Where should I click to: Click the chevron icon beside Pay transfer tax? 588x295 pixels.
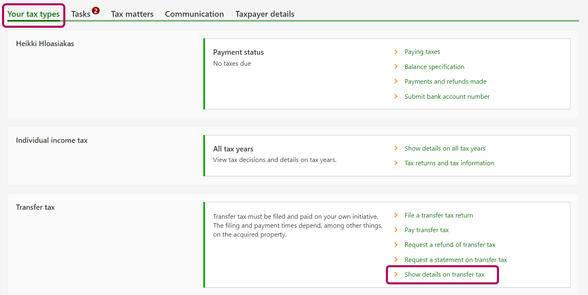tap(396, 230)
